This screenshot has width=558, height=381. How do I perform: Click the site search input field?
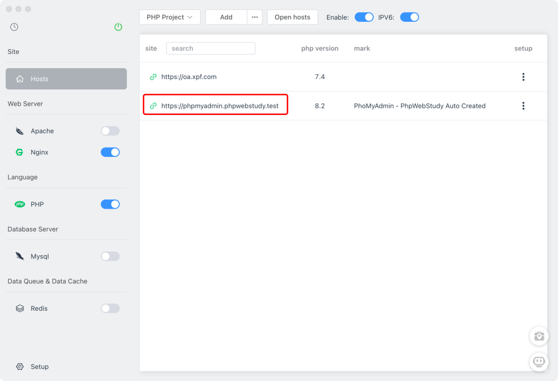(211, 49)
